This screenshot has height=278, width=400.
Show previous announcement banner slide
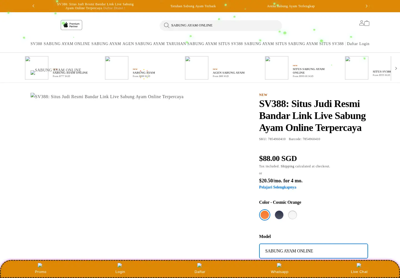click(x=33, y=6)
